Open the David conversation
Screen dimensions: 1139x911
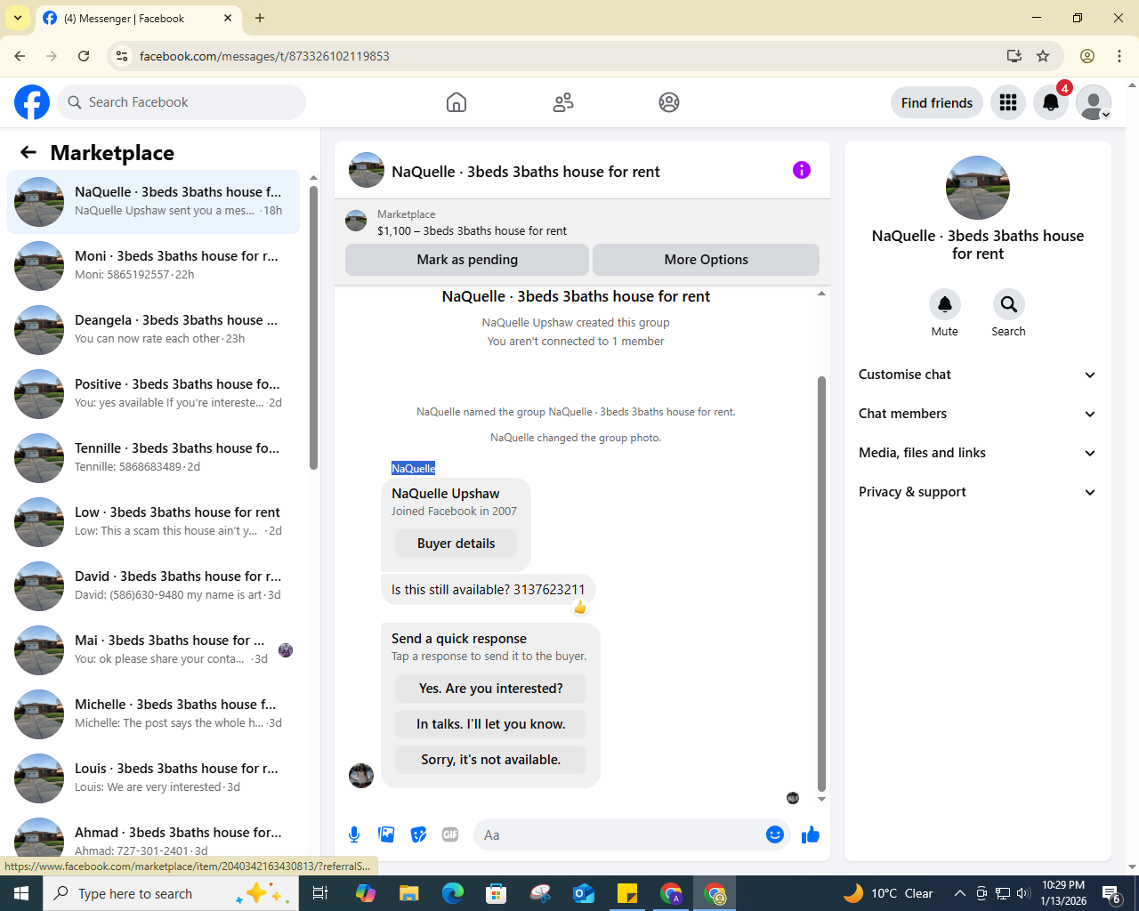click(x=154, y=586)
